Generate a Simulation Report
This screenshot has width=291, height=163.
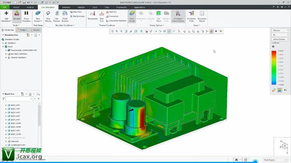pos(202,16)
